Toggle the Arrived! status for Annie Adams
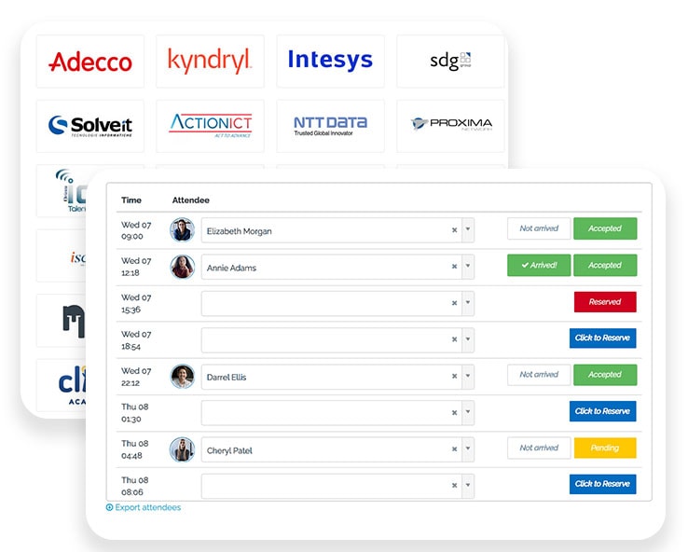Screen dimensions: 688x552 tap(539, 265)
